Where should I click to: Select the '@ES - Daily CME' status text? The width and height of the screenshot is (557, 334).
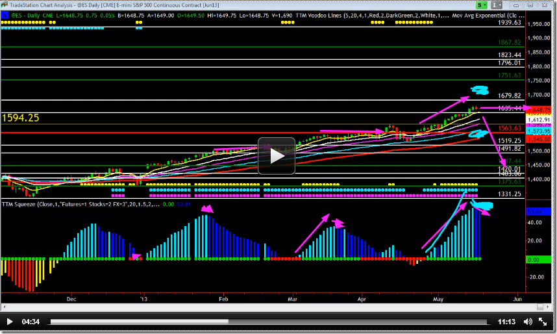[32, 16]
